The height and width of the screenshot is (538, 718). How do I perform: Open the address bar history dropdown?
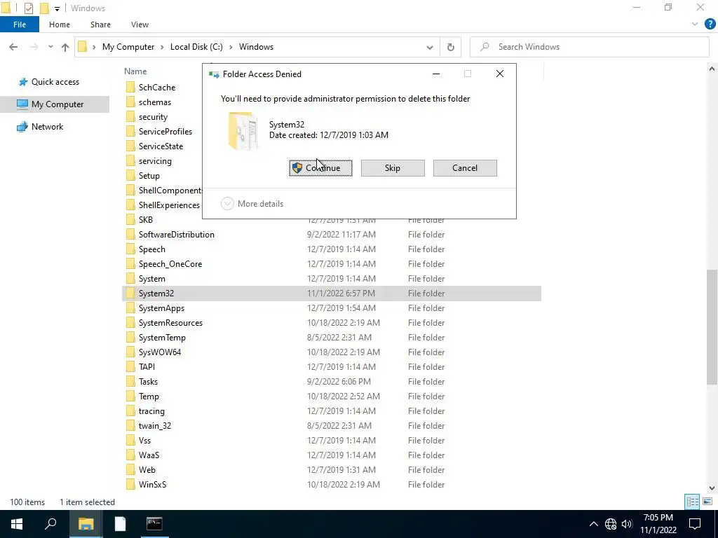pos(430,47)
